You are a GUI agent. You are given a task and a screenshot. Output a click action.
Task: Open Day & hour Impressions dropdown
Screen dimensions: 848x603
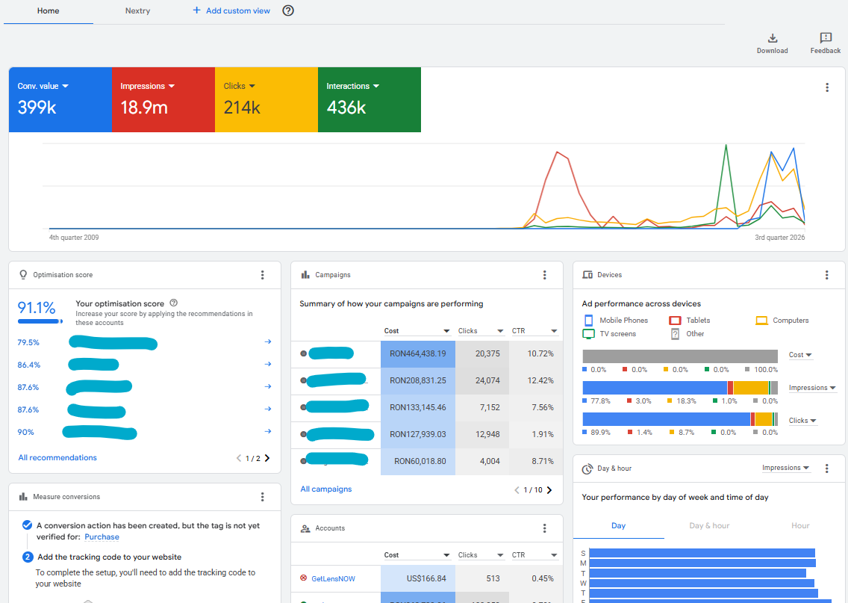786,468
